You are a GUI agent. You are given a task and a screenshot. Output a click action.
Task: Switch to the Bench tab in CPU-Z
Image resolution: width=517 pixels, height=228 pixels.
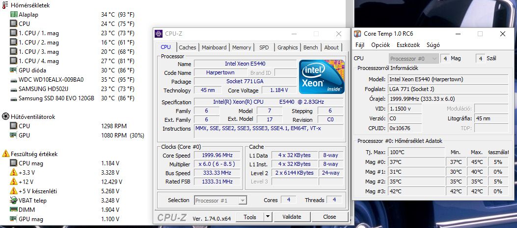pos(311,47)
